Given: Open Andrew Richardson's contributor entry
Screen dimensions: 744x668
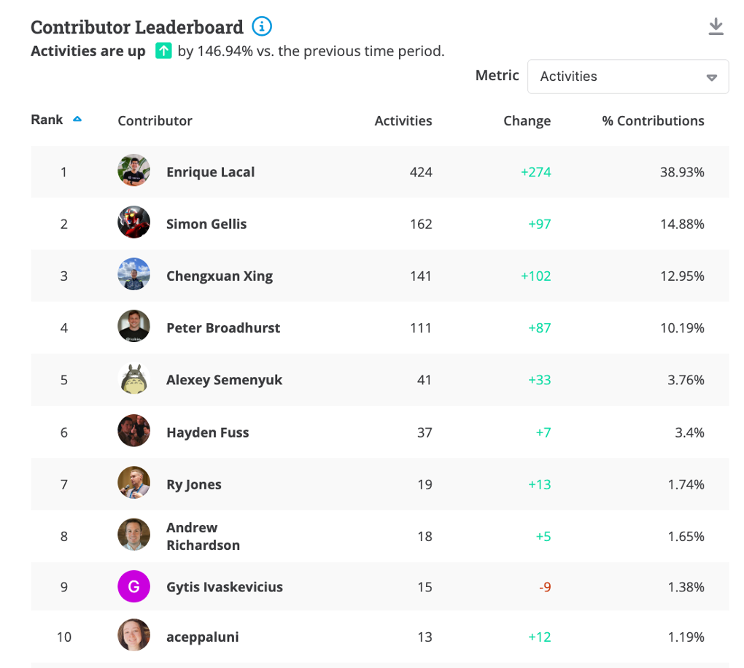Looking at the screenshot, I should pyautogui.click(x=203, y=536).
